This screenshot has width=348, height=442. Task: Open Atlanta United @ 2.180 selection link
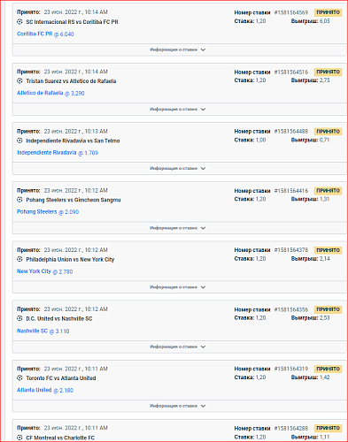(45, 390)
